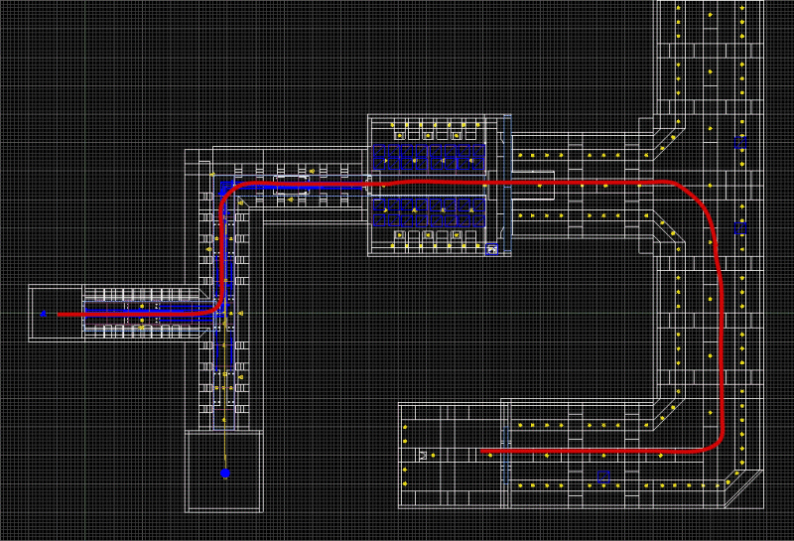Image resolution: width=794 pixels, height=541 pixels.
Task: Select yellow vertical line above large blue dot
Action: pos(225,417)
